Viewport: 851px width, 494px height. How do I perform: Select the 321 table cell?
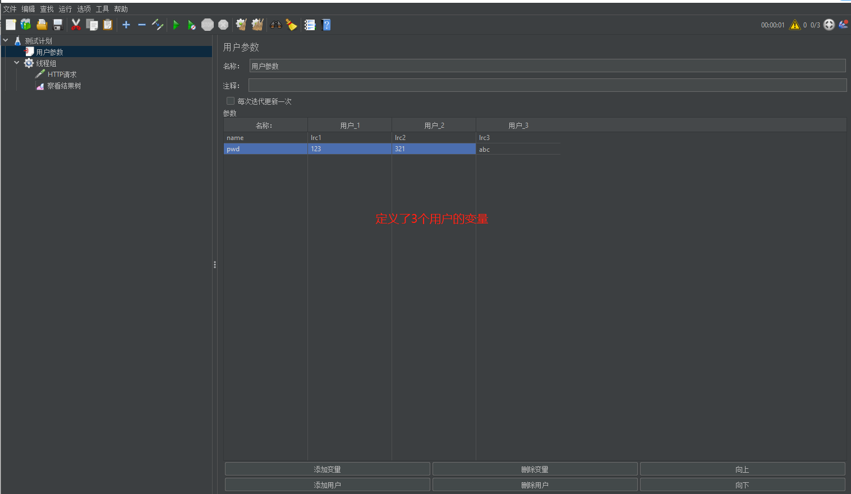pyautogui.click(x=434, y=149)
